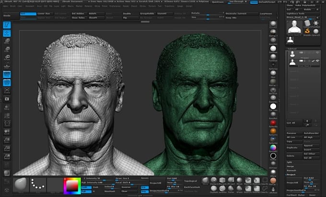Toggle eye visibility on second subtool
The height and width of the screenshot is (197, 326).
(317, 61)
